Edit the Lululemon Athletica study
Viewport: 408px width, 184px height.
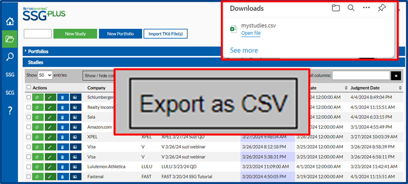(x=50, y=166)
